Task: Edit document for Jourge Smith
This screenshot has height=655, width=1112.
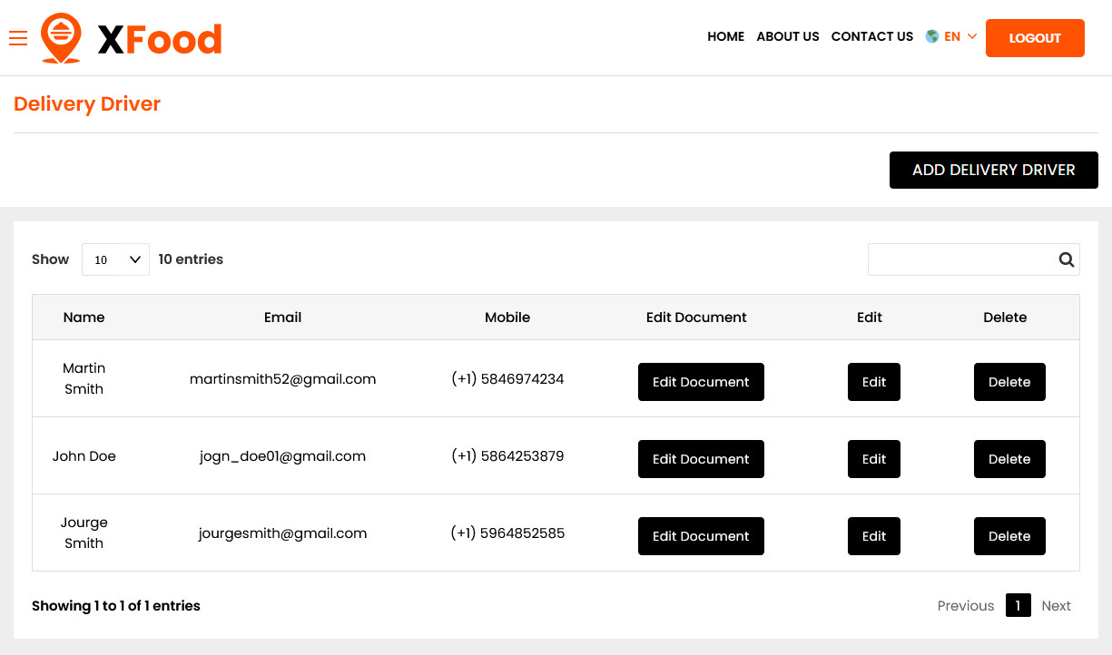Action: point(701,536)
